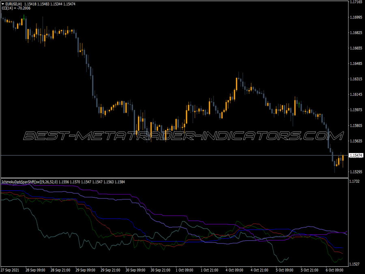Click the 1 Oct 09:00 time label
365x274 pixels.
[185, 270]
